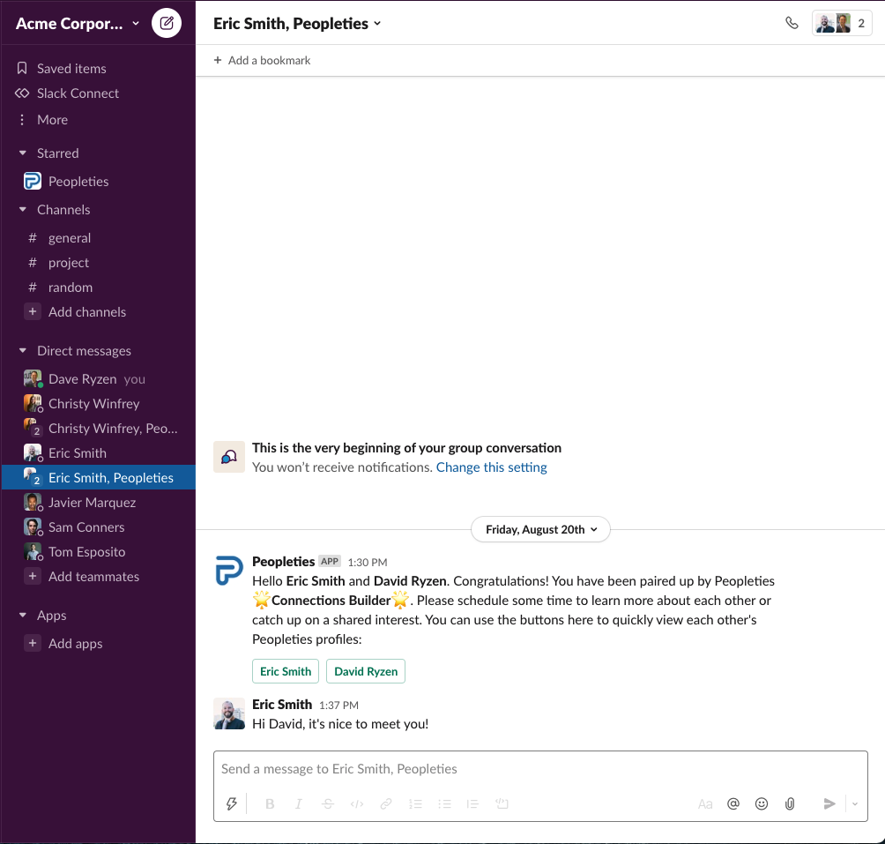This screenshot has height=844, width=885.
Task: Toggle bold formatting
Action: pos(270,804)
